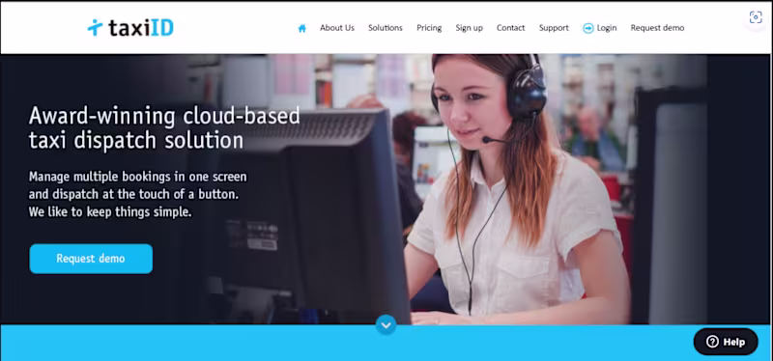Screen dimensions: 773x361
Task: Click the Award-winning cloud-based headline
Action: (x=164, y=116)
